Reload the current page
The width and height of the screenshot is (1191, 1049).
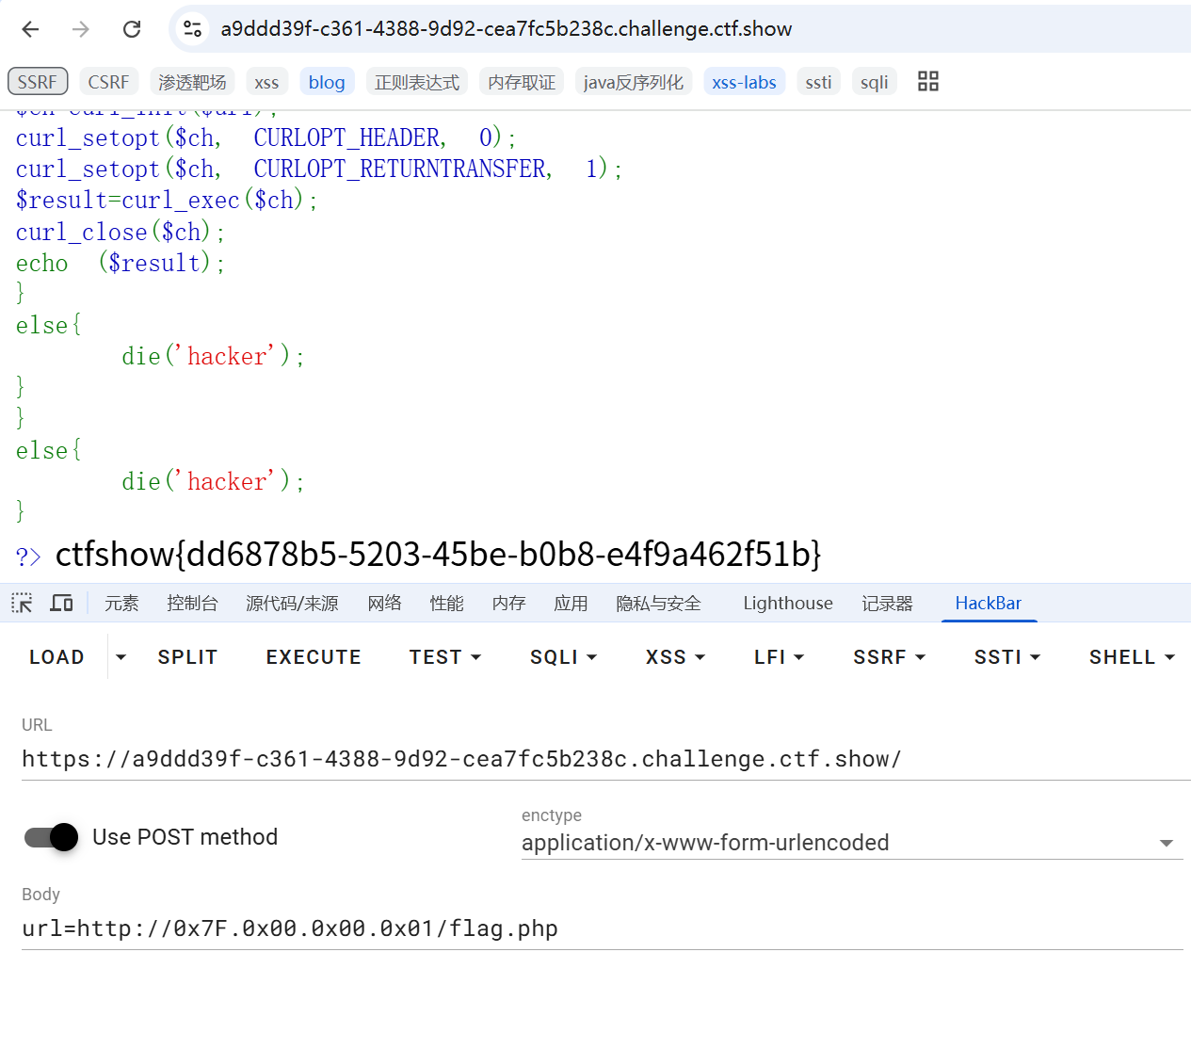click(x=132, y=29)
